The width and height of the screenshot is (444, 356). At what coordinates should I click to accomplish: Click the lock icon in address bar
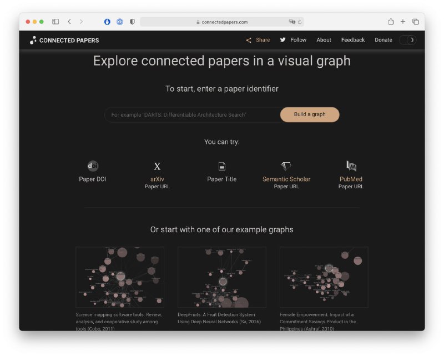[198, 22]
